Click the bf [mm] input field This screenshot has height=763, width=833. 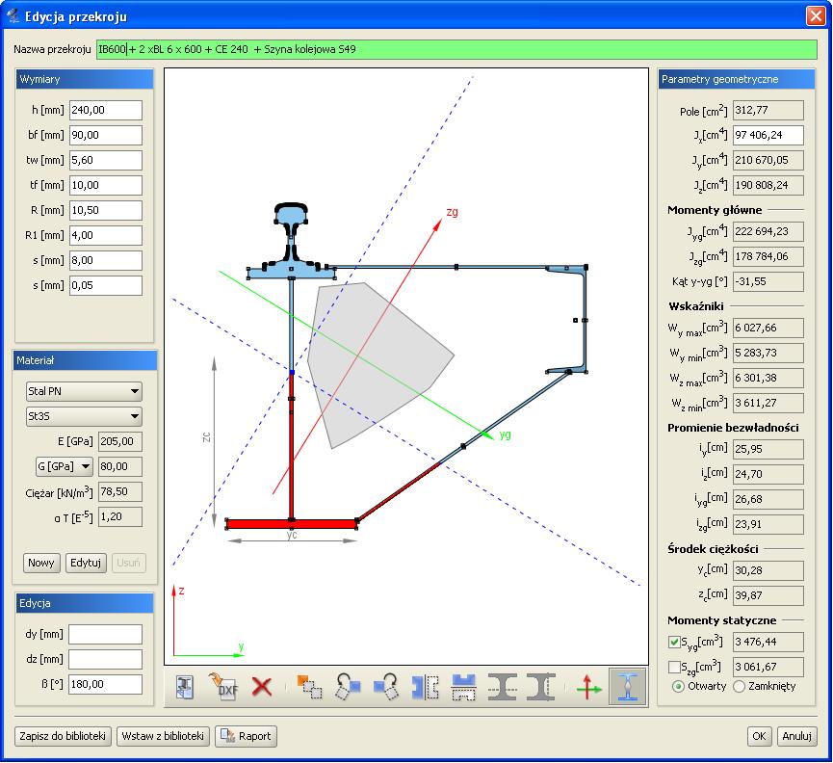point(106,135)
